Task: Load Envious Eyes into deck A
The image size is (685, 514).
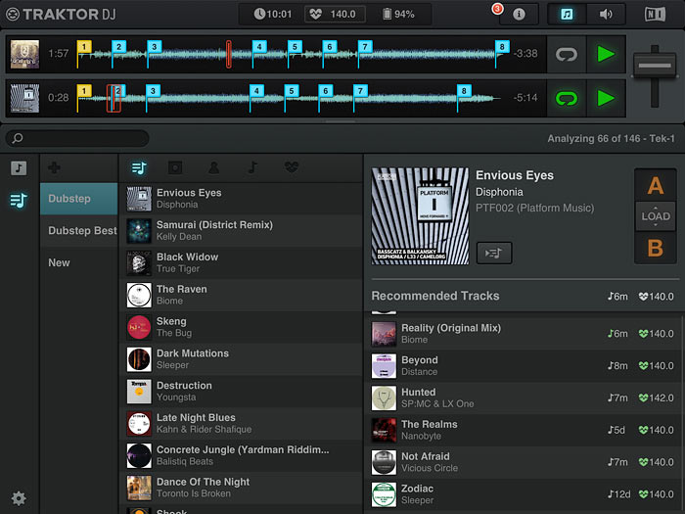Action: pyautogui.click(x=655, y=187)
